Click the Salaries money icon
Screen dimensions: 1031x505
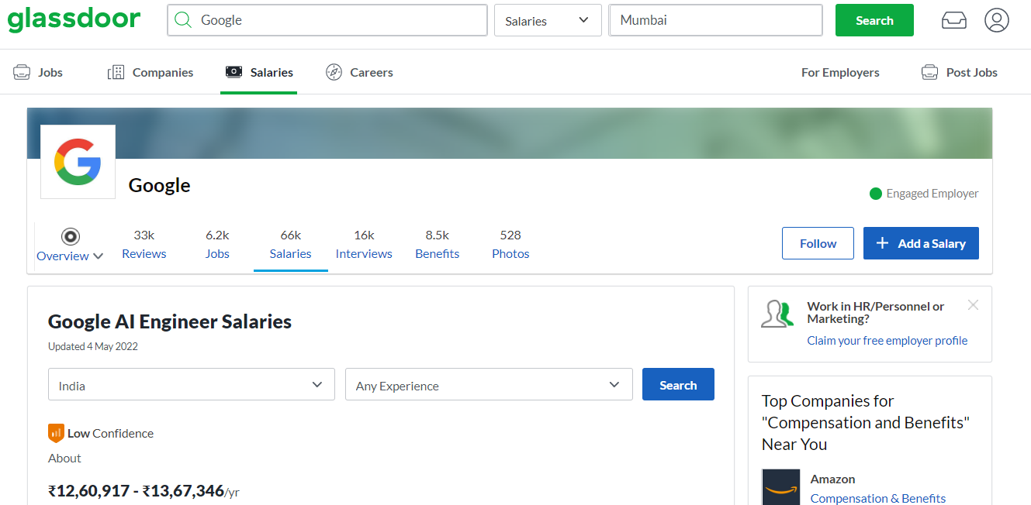pyautogui.click(x=234, y=72)
